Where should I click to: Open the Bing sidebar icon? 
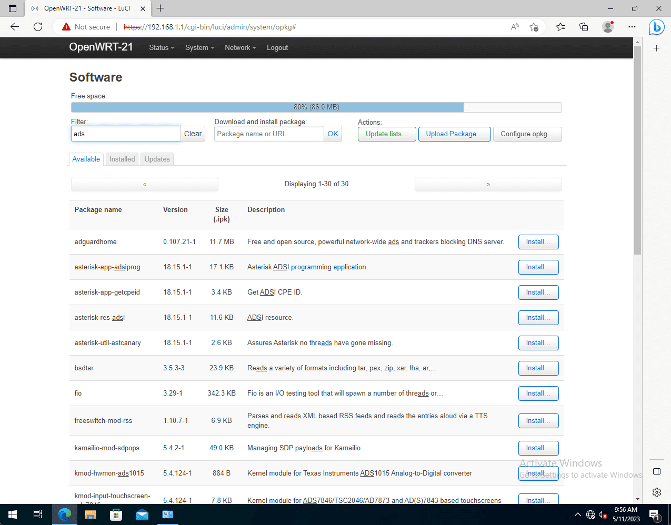tap(656, 27)
